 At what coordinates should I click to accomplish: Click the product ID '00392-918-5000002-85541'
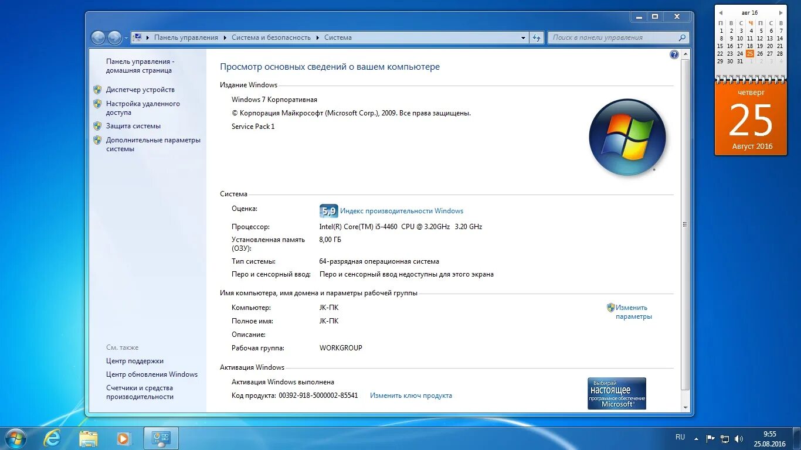coord(318,396)
